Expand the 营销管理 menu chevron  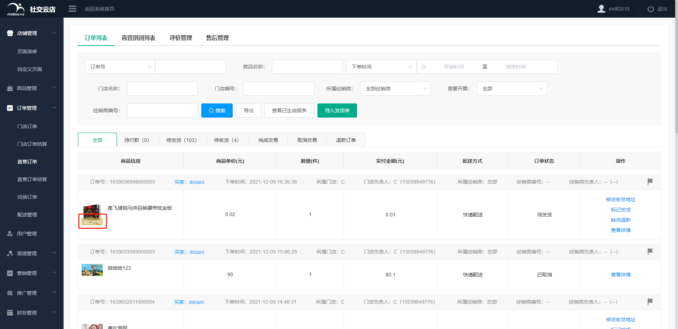tap(54, 273)
